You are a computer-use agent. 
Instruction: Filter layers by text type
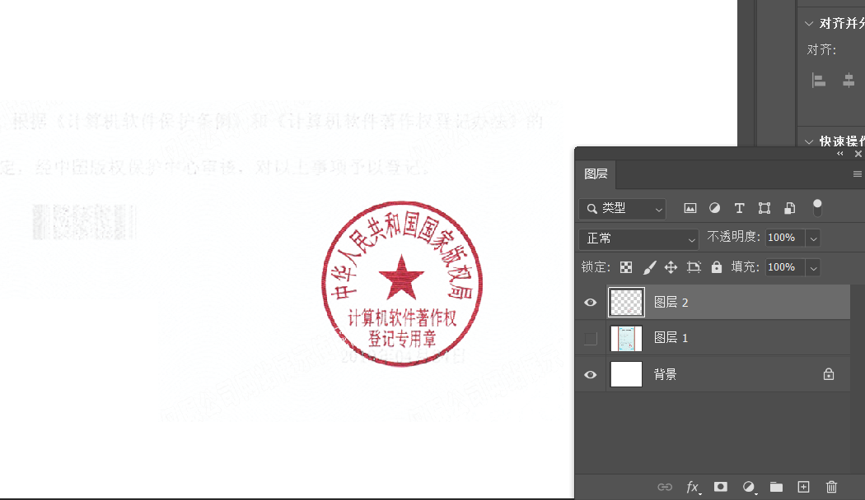click(739, 208)
